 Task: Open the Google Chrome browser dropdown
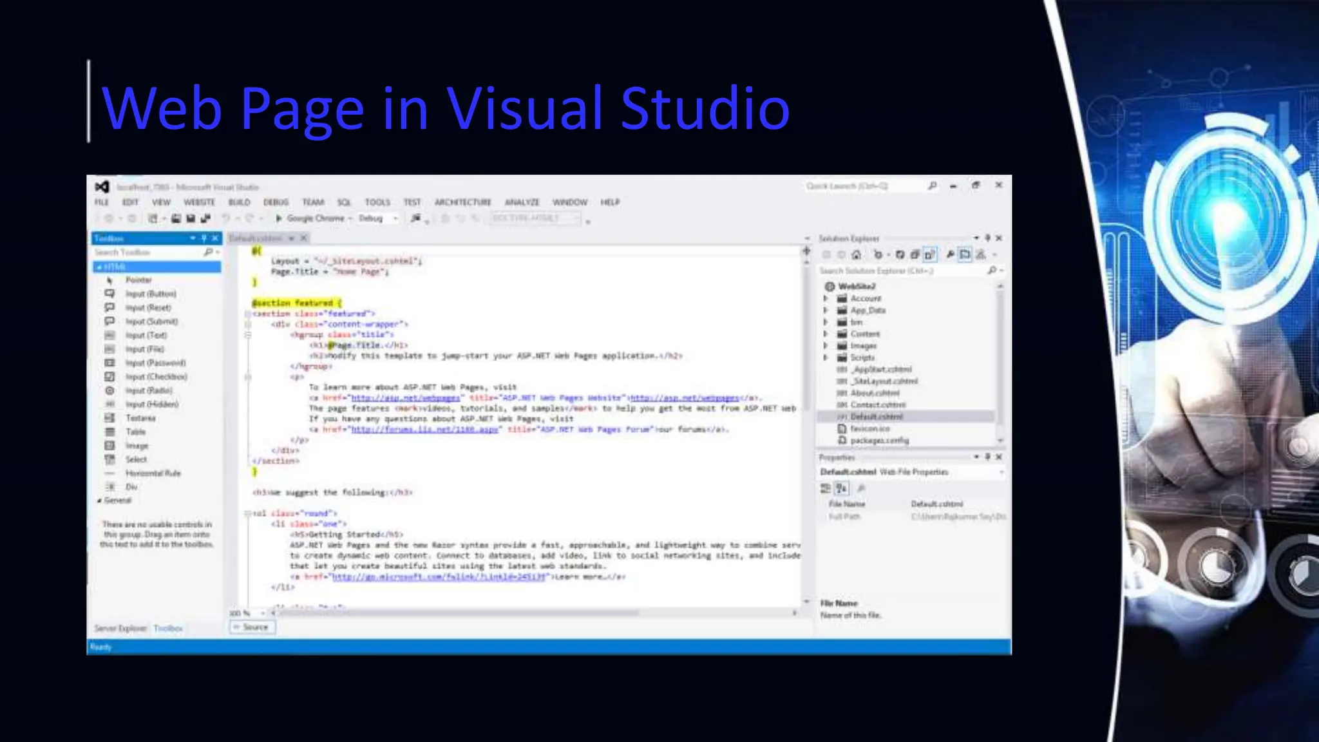click(350, 219)
